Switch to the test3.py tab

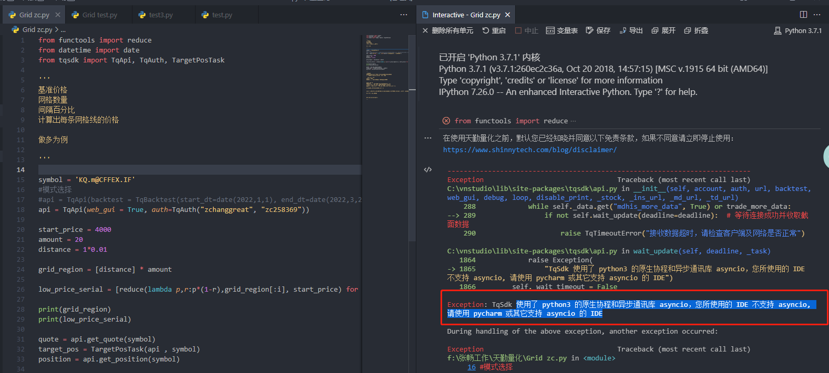click(x=161, y=15)
